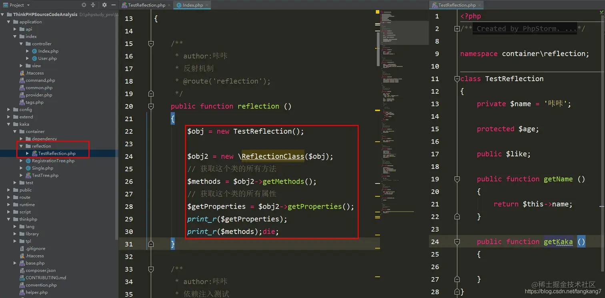Click the collapse all icon in Project panel
Image resolution: width=605 pixels, height=298 pixels.
pos(93,5)
